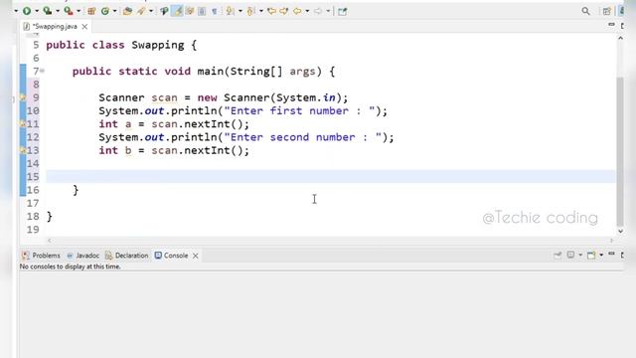The height and width of the screenshot is (358, 636).
Task: Open the Previous Annotation dropdown arrow
Action: 261,11
